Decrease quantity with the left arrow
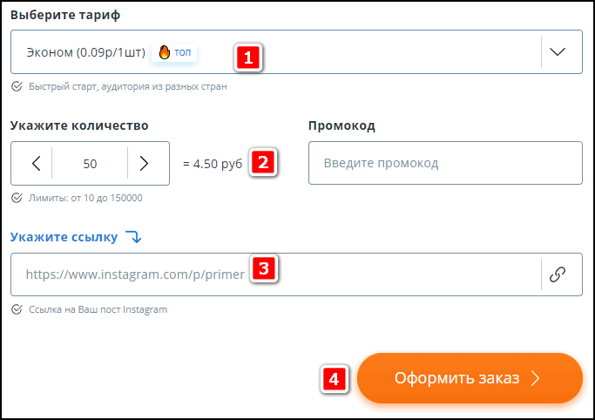This screenshot has height=420, width=595. click(36, 164)
